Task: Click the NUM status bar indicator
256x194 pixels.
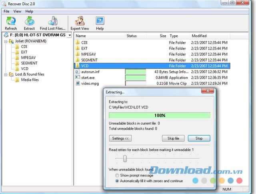Action: (227, 189)
